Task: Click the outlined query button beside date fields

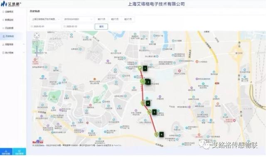Action: (x=101, y=27)
